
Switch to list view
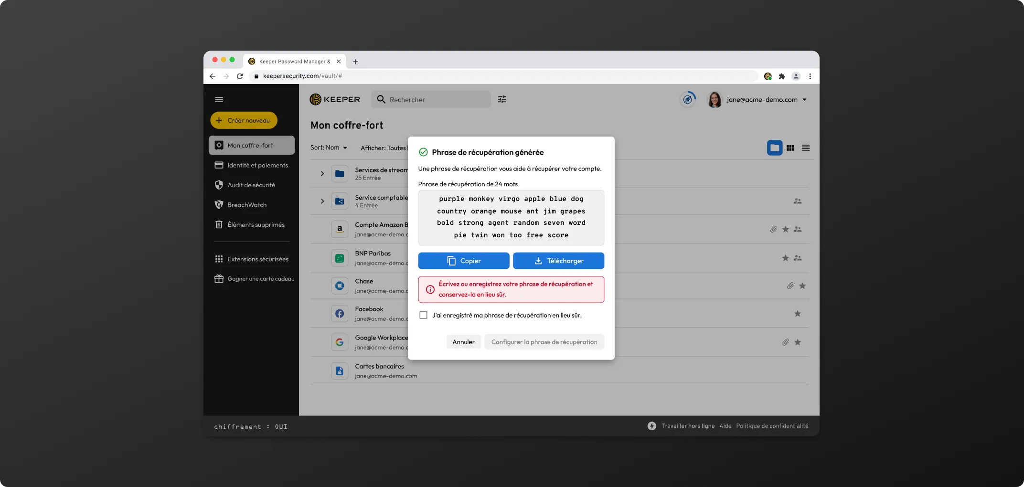(806, 148)
